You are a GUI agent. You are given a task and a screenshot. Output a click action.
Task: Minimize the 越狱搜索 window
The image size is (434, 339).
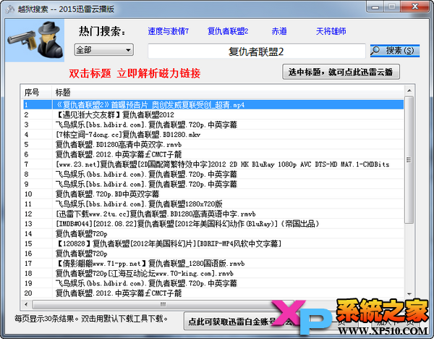pyautogui.click(x=375, y=6)
